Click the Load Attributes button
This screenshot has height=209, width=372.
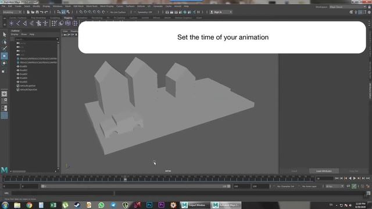coord(324,171)
